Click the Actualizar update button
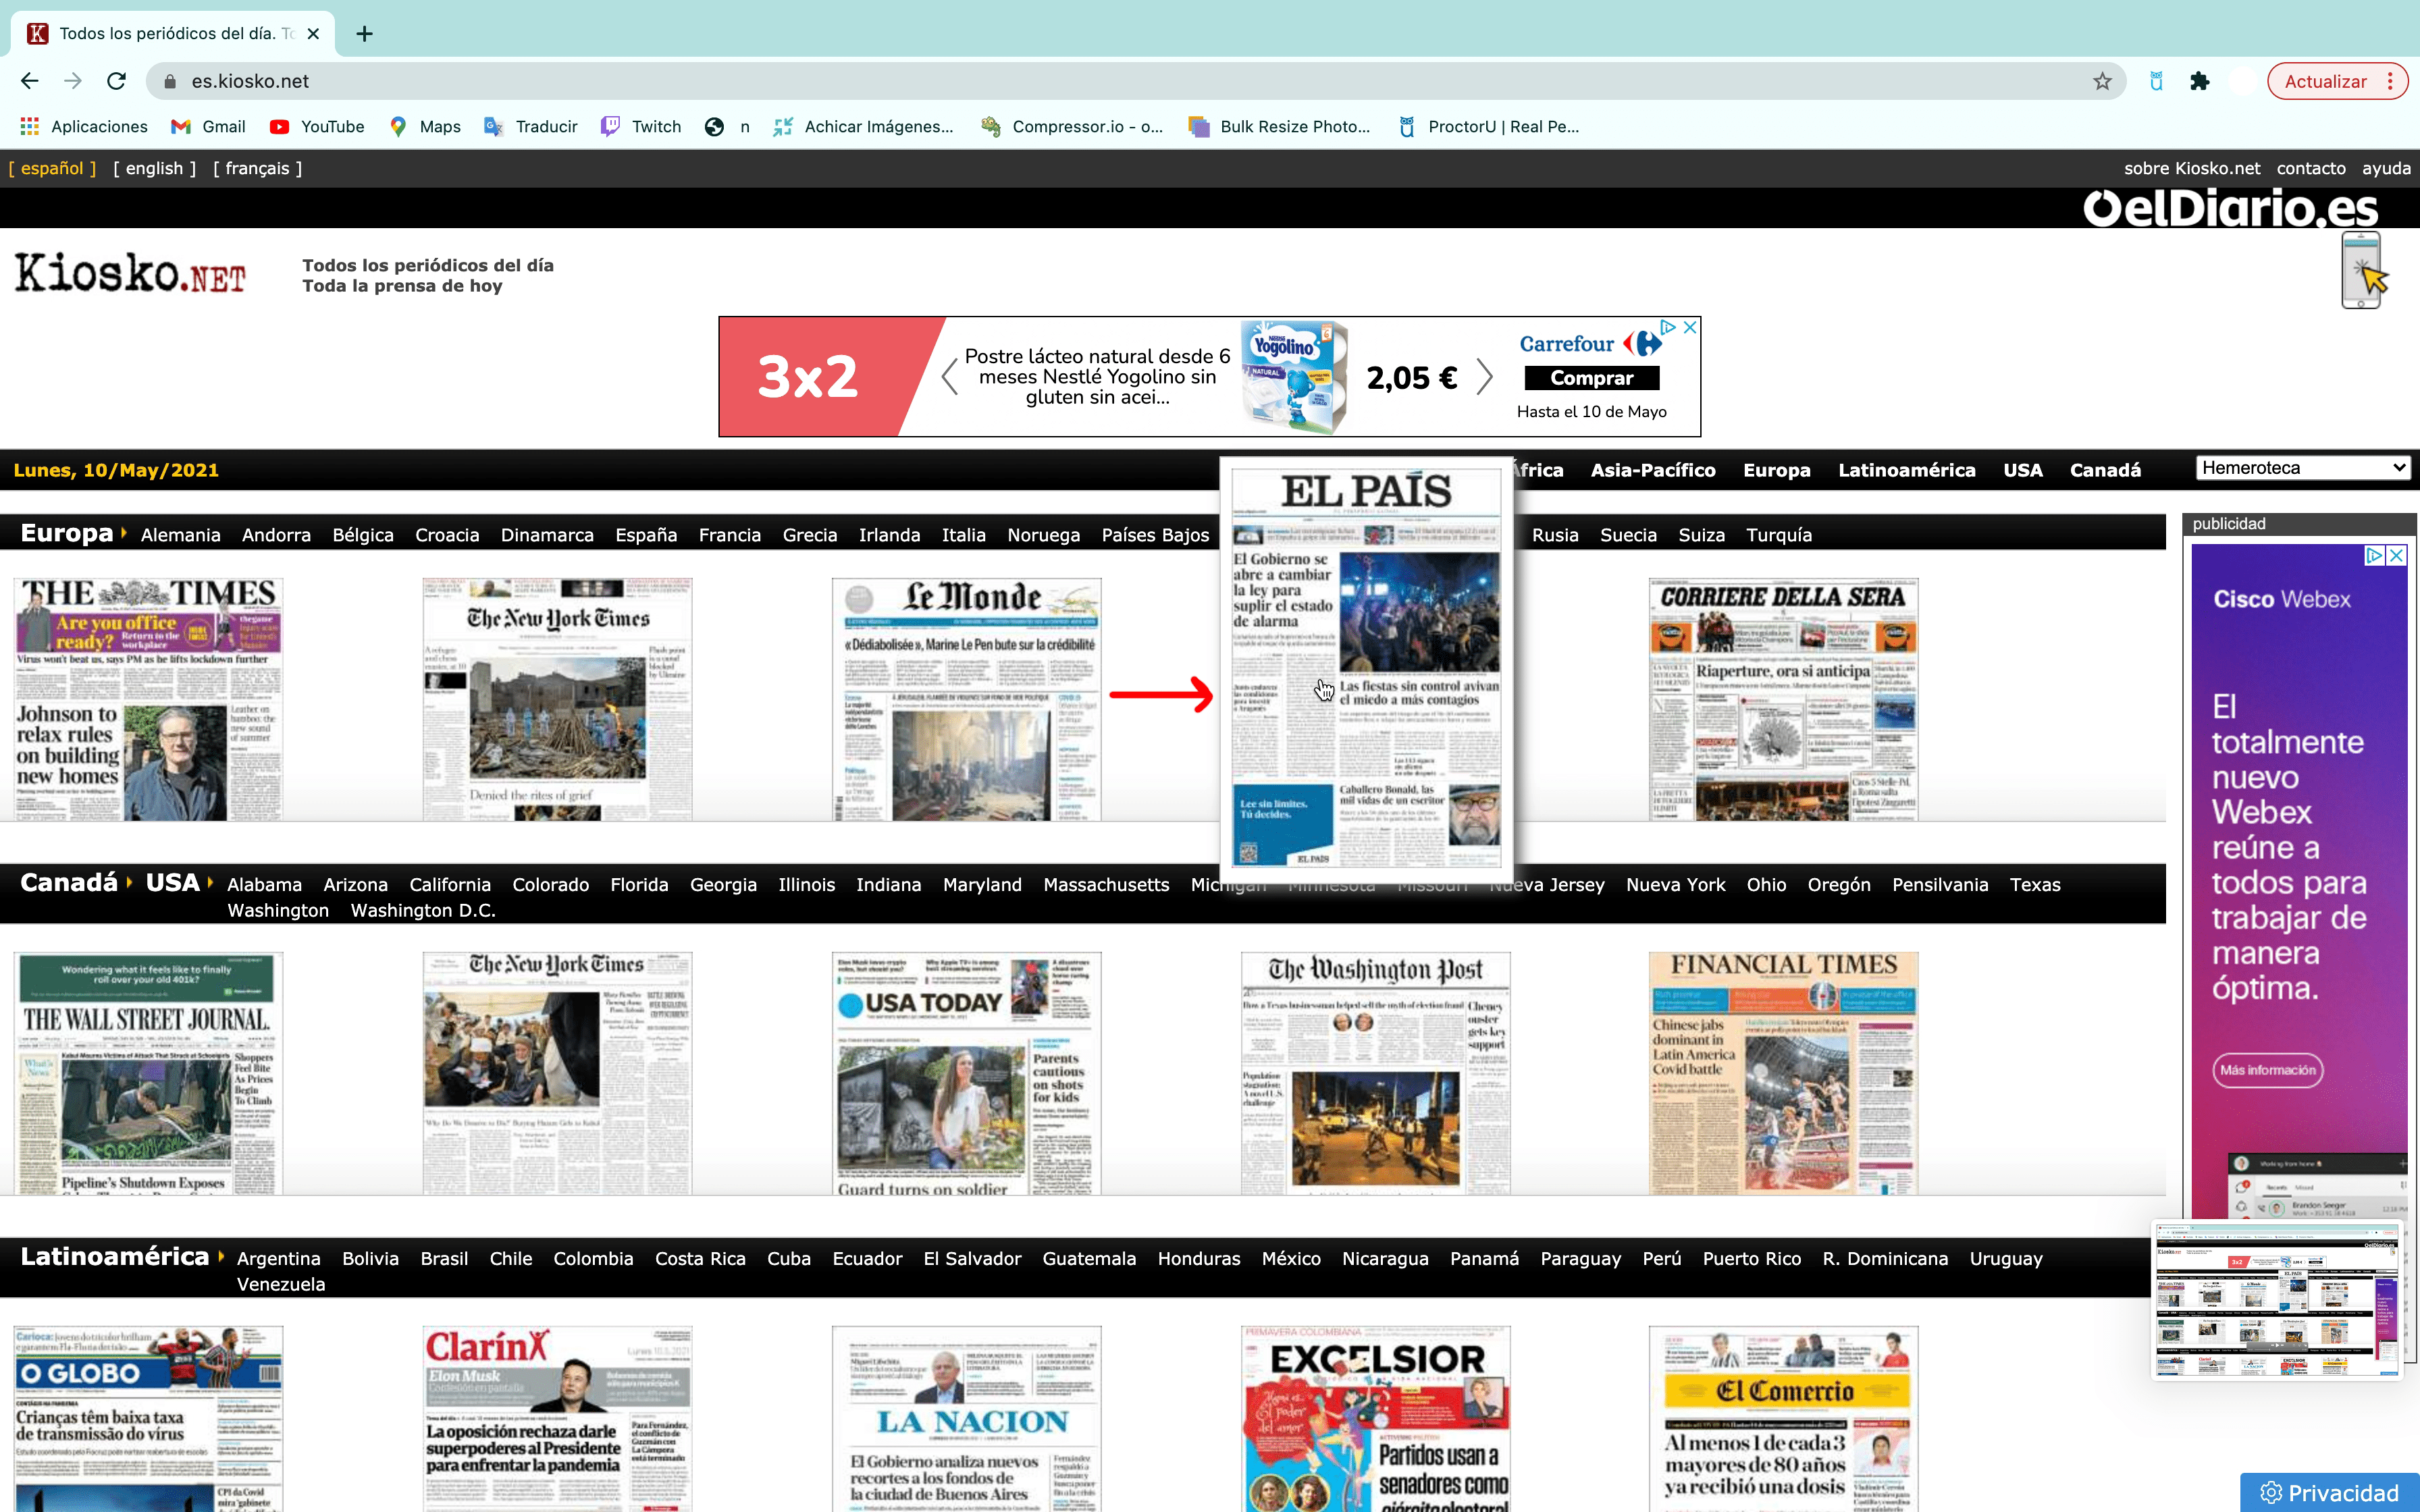This screenshot has width=2420, height=1512. (x=2325, y=81)
